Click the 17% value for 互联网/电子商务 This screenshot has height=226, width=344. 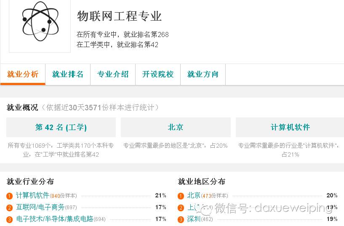coord(160,207)
